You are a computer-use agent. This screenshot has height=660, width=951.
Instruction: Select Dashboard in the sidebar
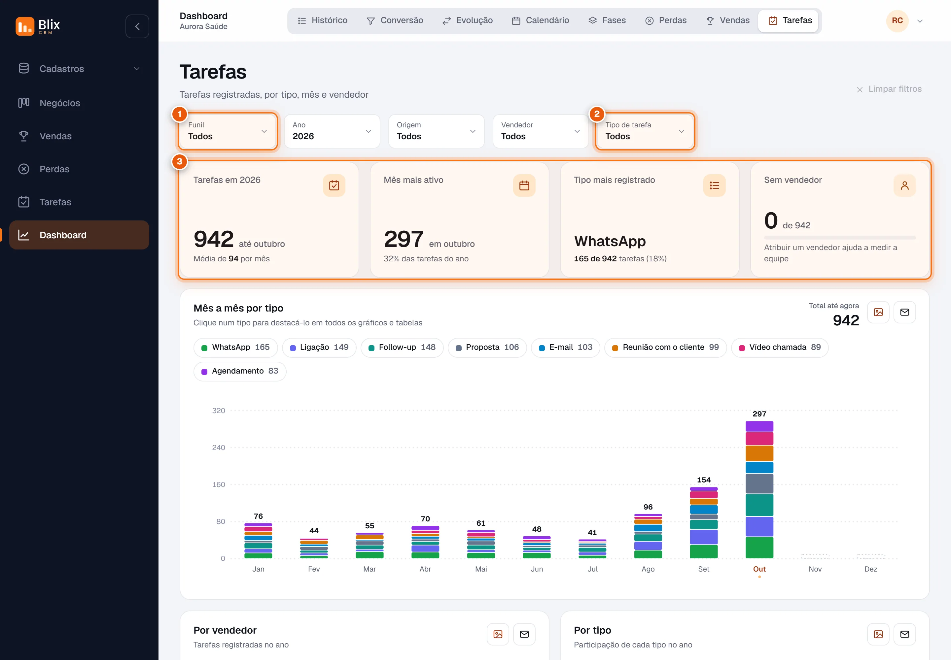[x=79, y=235]
